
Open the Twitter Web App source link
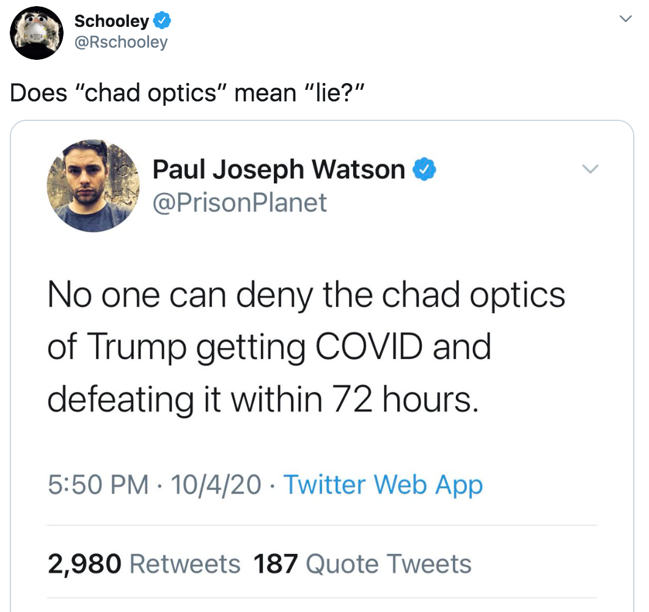(x=382, y=484)
